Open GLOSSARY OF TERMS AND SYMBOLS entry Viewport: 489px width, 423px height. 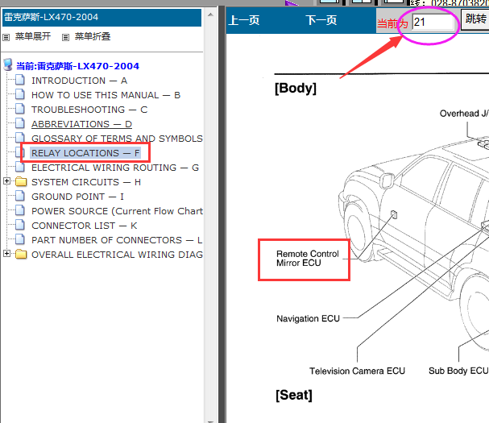(x=117, y=139)
